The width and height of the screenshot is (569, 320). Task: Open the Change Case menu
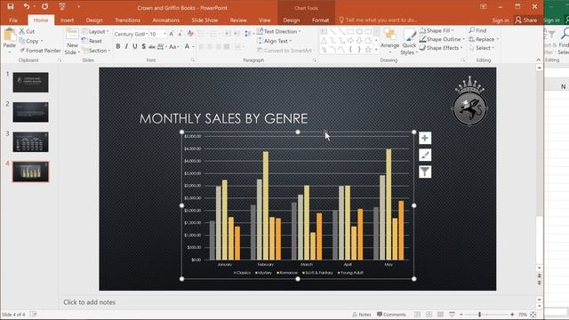tap(174, 46)
